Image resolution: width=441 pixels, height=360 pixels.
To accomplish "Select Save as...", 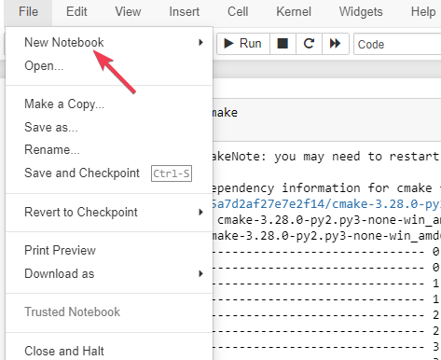I will tap(109, 127).
